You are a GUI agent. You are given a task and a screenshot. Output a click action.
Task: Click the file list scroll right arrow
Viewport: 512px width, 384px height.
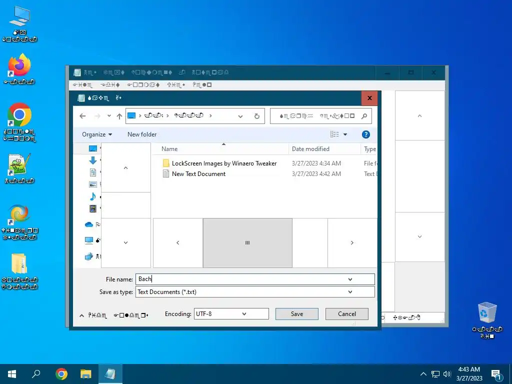(x=352, y=242)
